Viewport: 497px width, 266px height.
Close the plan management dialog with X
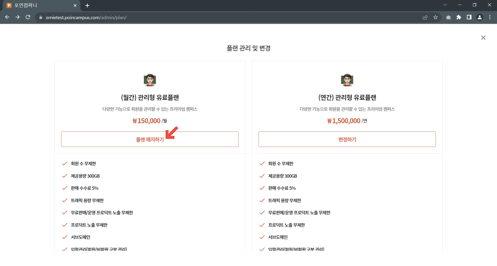point(483,38)
